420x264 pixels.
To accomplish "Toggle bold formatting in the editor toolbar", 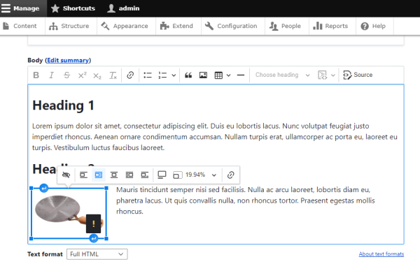I will [x=36, y=75].
